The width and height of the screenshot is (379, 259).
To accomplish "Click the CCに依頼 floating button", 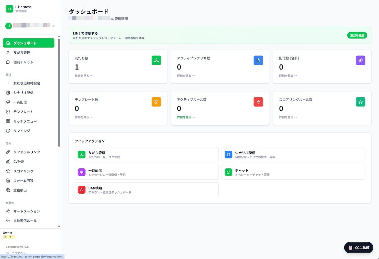I will (x=358, y=248).
